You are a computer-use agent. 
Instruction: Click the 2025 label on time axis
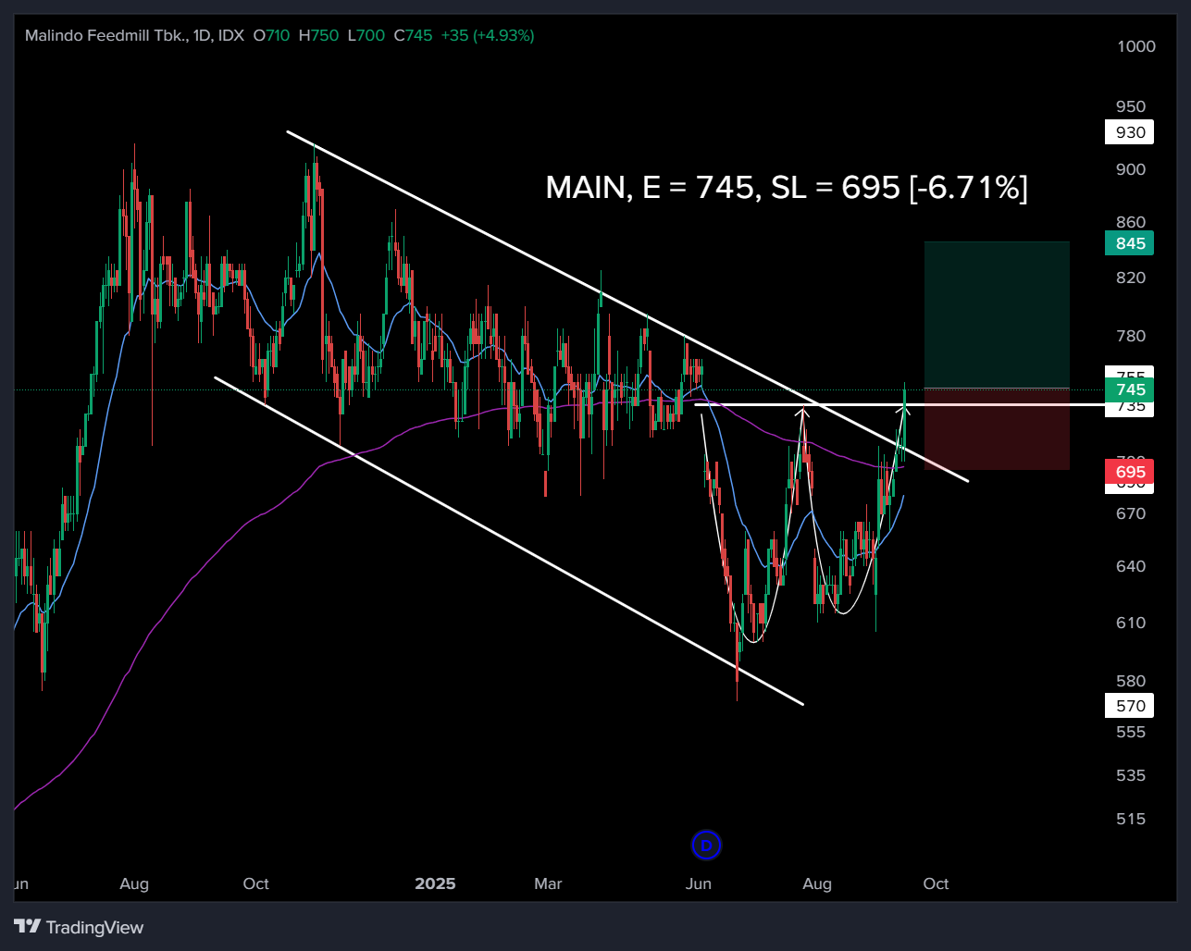tap(435, 883)
